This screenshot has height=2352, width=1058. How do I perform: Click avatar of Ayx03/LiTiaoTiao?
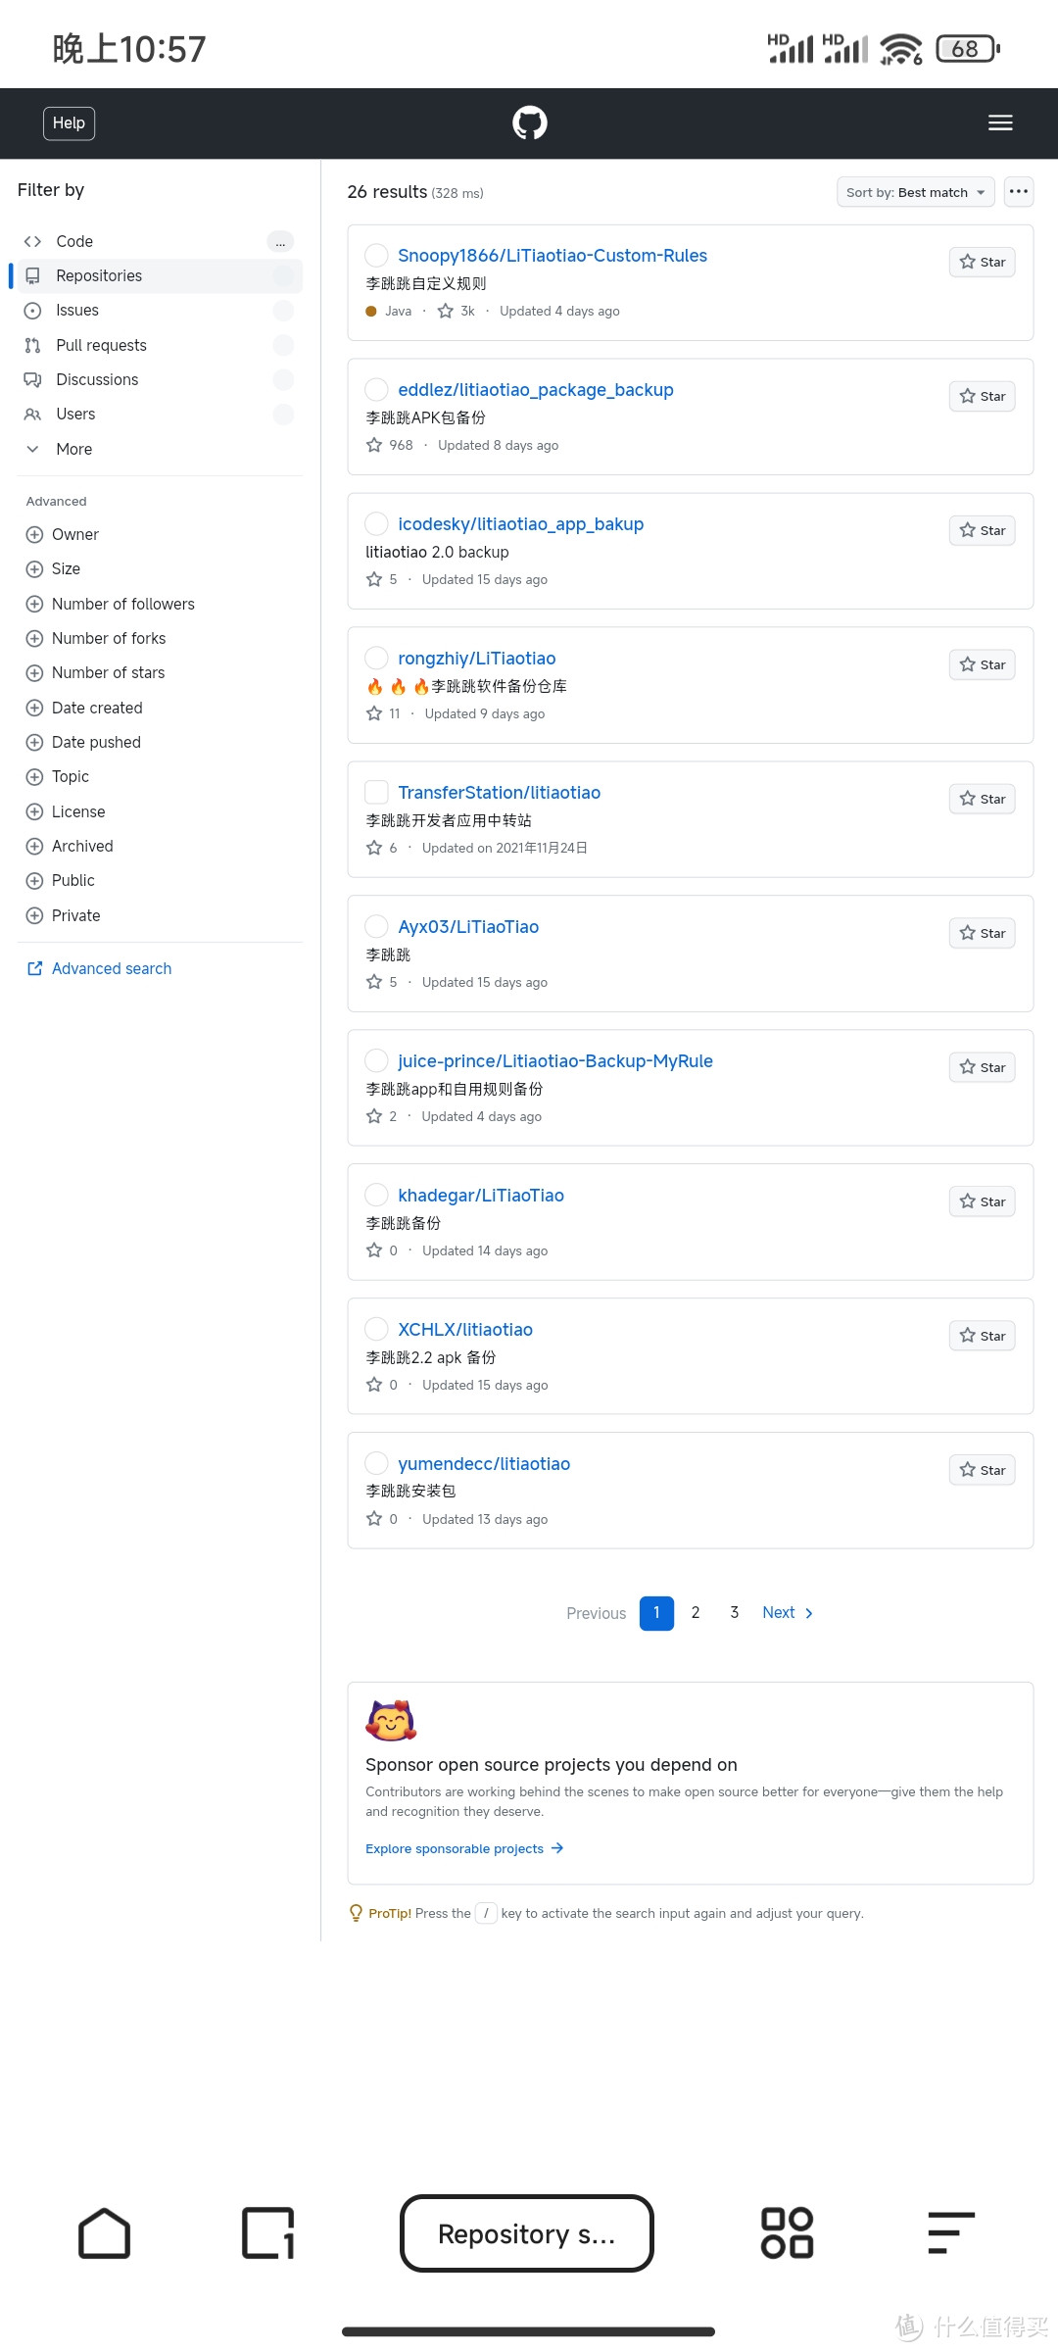pyautogui.click(x=376, y=927)
